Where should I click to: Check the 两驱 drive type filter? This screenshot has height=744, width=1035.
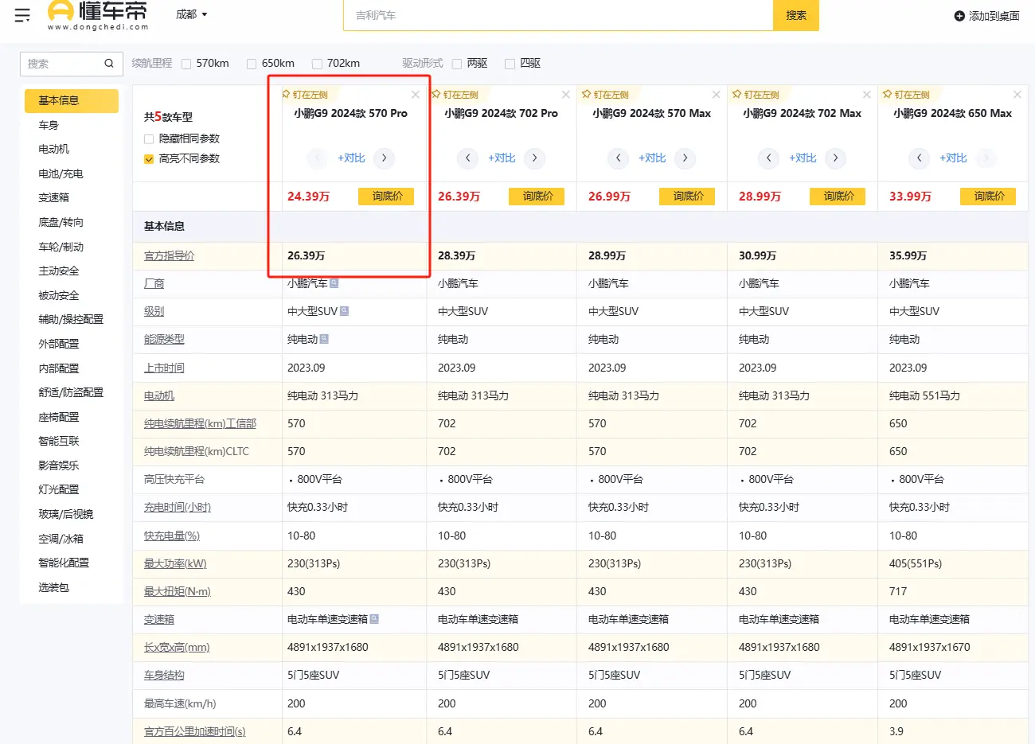tap(457, 64)
